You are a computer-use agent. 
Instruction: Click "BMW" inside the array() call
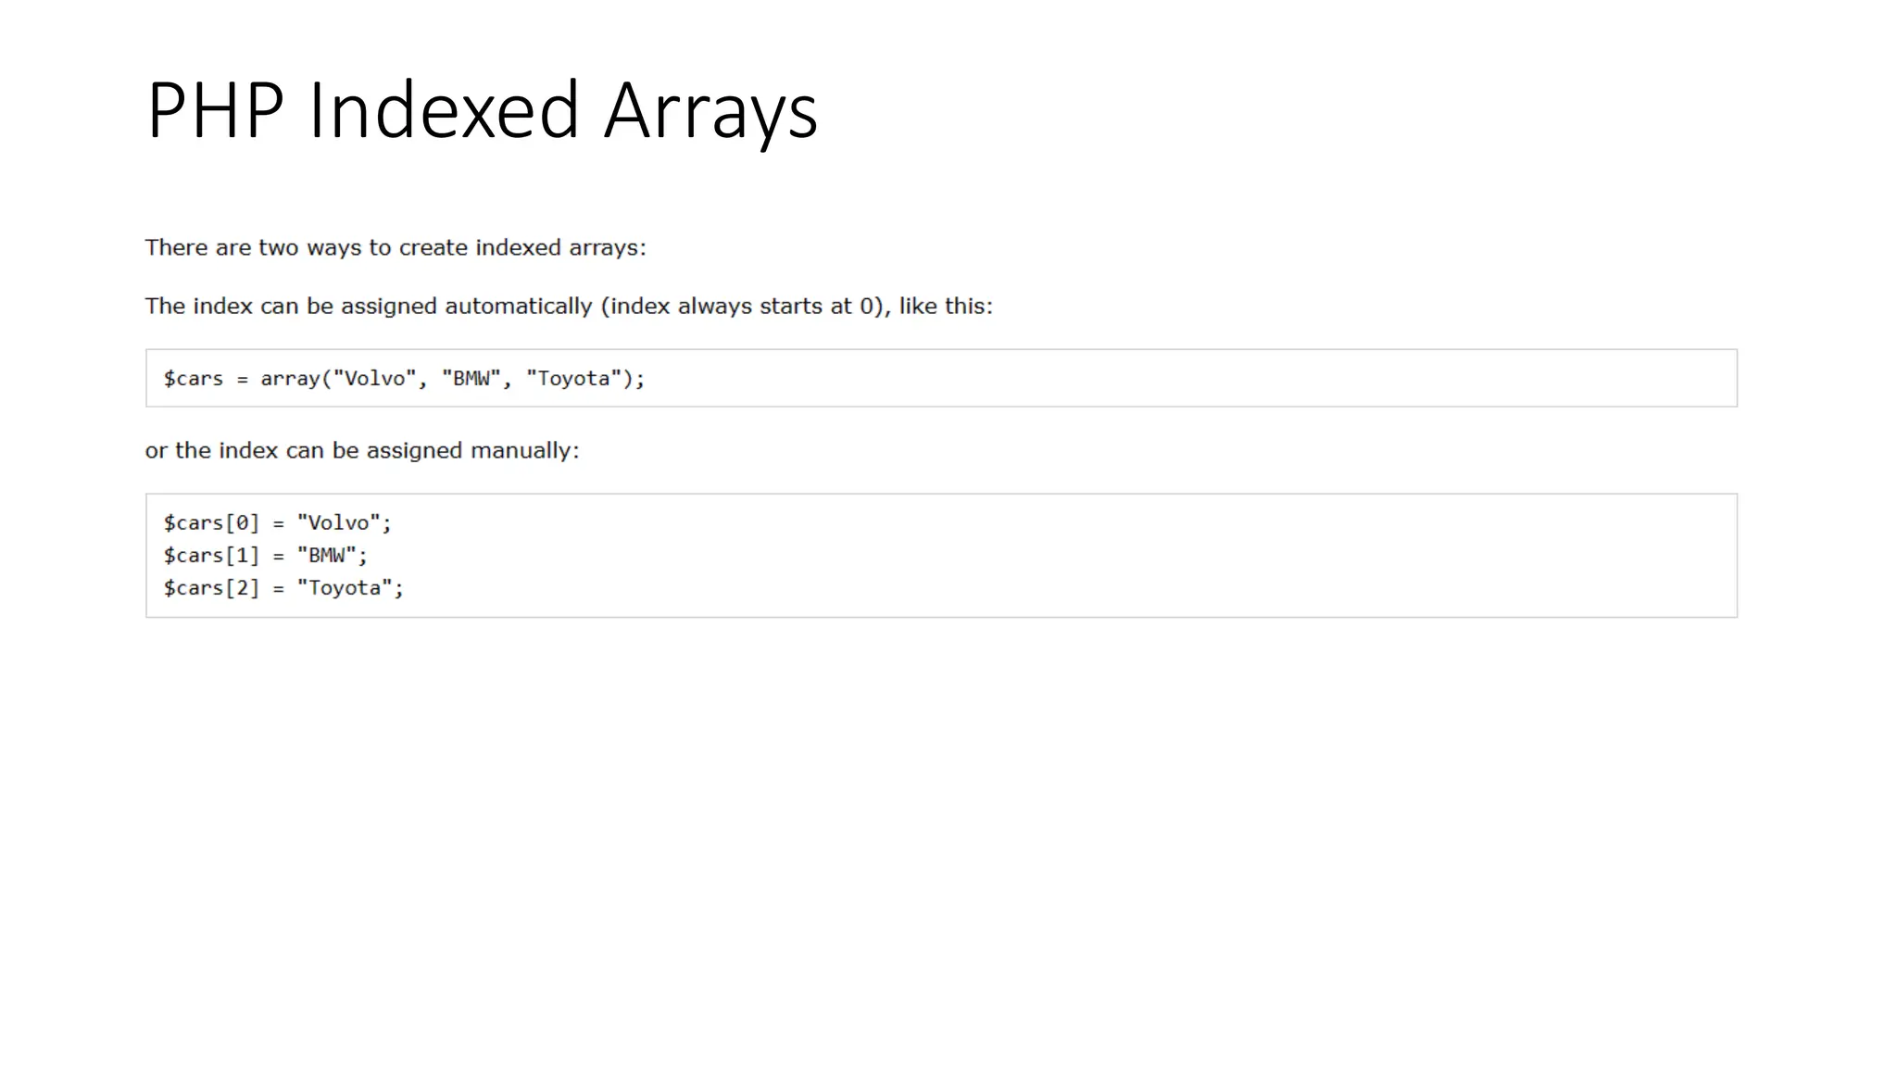(x=471, y=379)
